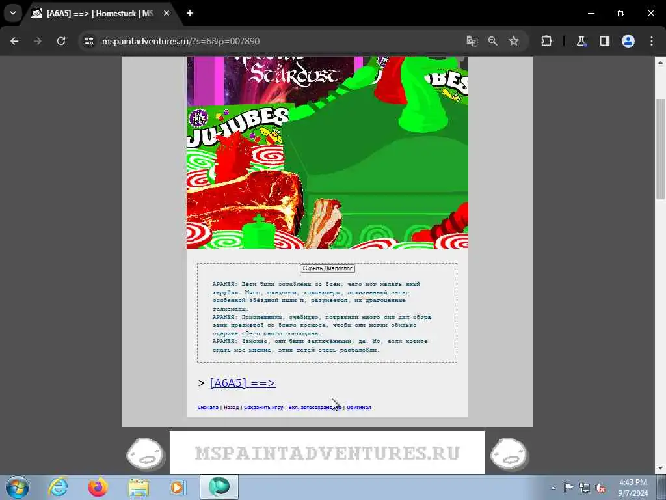Toggle the browser side panel

(x=605, y=41)
